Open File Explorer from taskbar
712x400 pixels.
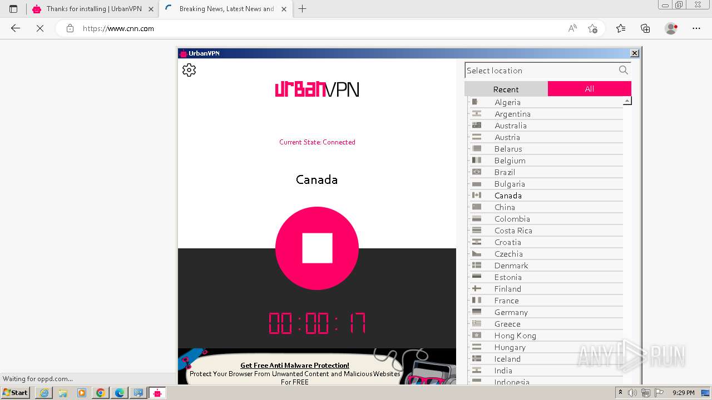coord(63,393)
